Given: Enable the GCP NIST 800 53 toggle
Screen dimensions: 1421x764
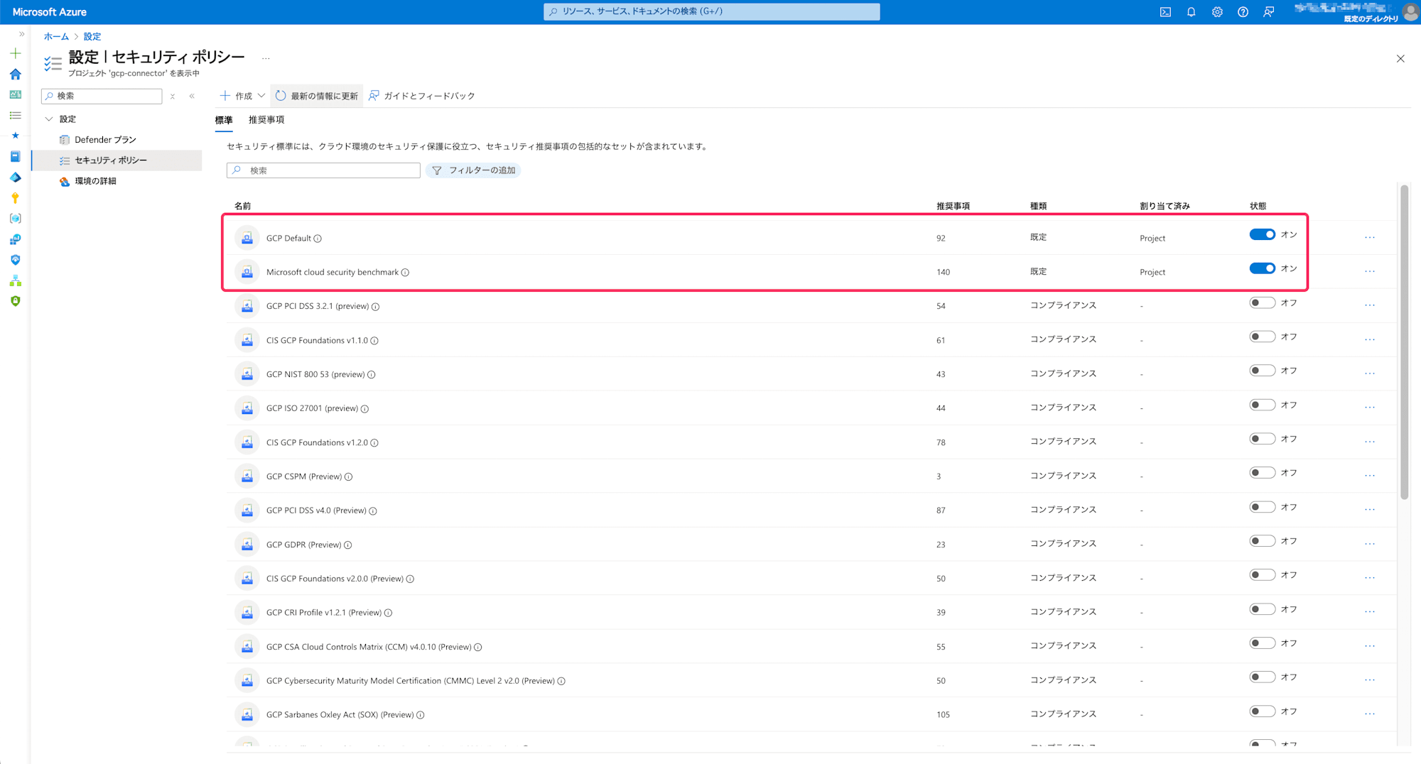Looking at the screenshot, I should coord(1262,371).
